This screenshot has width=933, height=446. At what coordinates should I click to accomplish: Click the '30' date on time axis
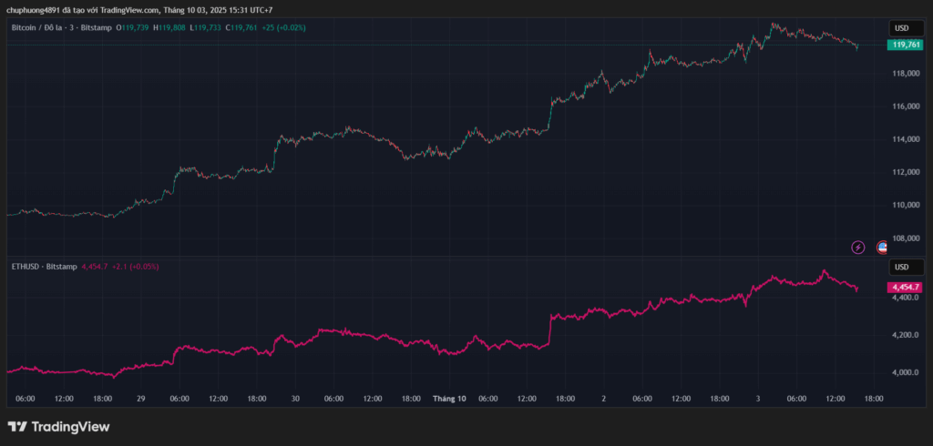click(x=295, y=399)
